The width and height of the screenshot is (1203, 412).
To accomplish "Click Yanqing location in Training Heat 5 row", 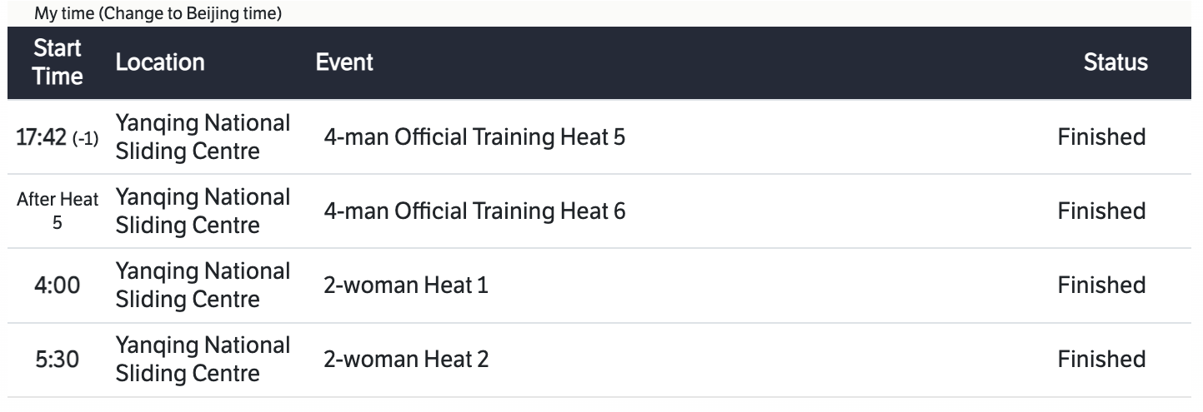I will click(x=203, y=137).
